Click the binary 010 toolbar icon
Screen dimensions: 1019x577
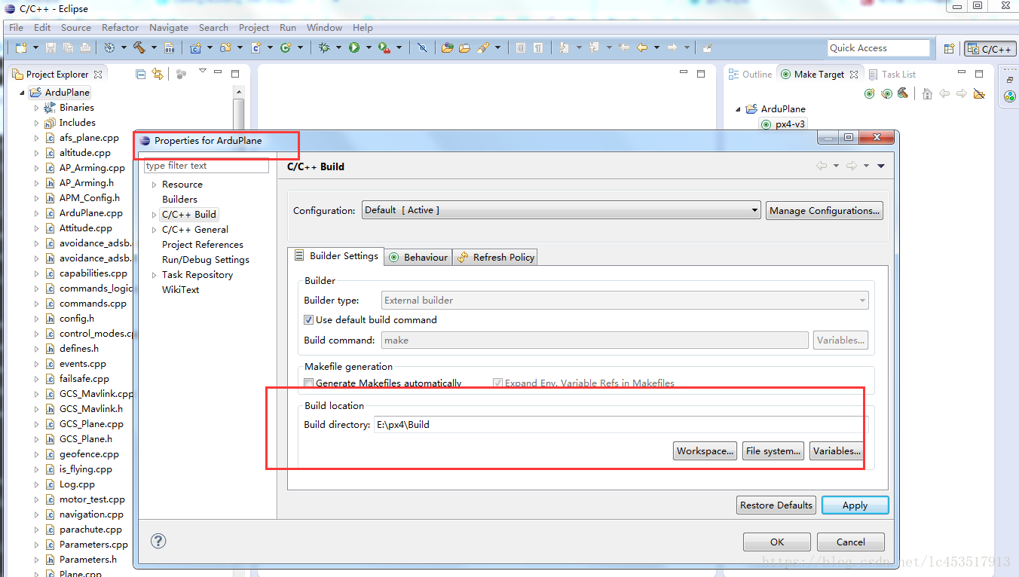(170, 47)
